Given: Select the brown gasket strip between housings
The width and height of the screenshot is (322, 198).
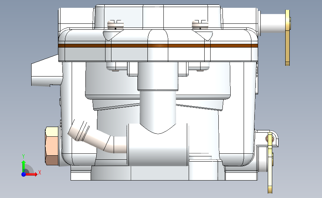Looking at the screenshot, I should tap(158, 46).
